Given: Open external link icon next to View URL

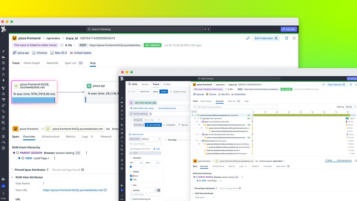Looking at the screenshot, I should [105, 190].
